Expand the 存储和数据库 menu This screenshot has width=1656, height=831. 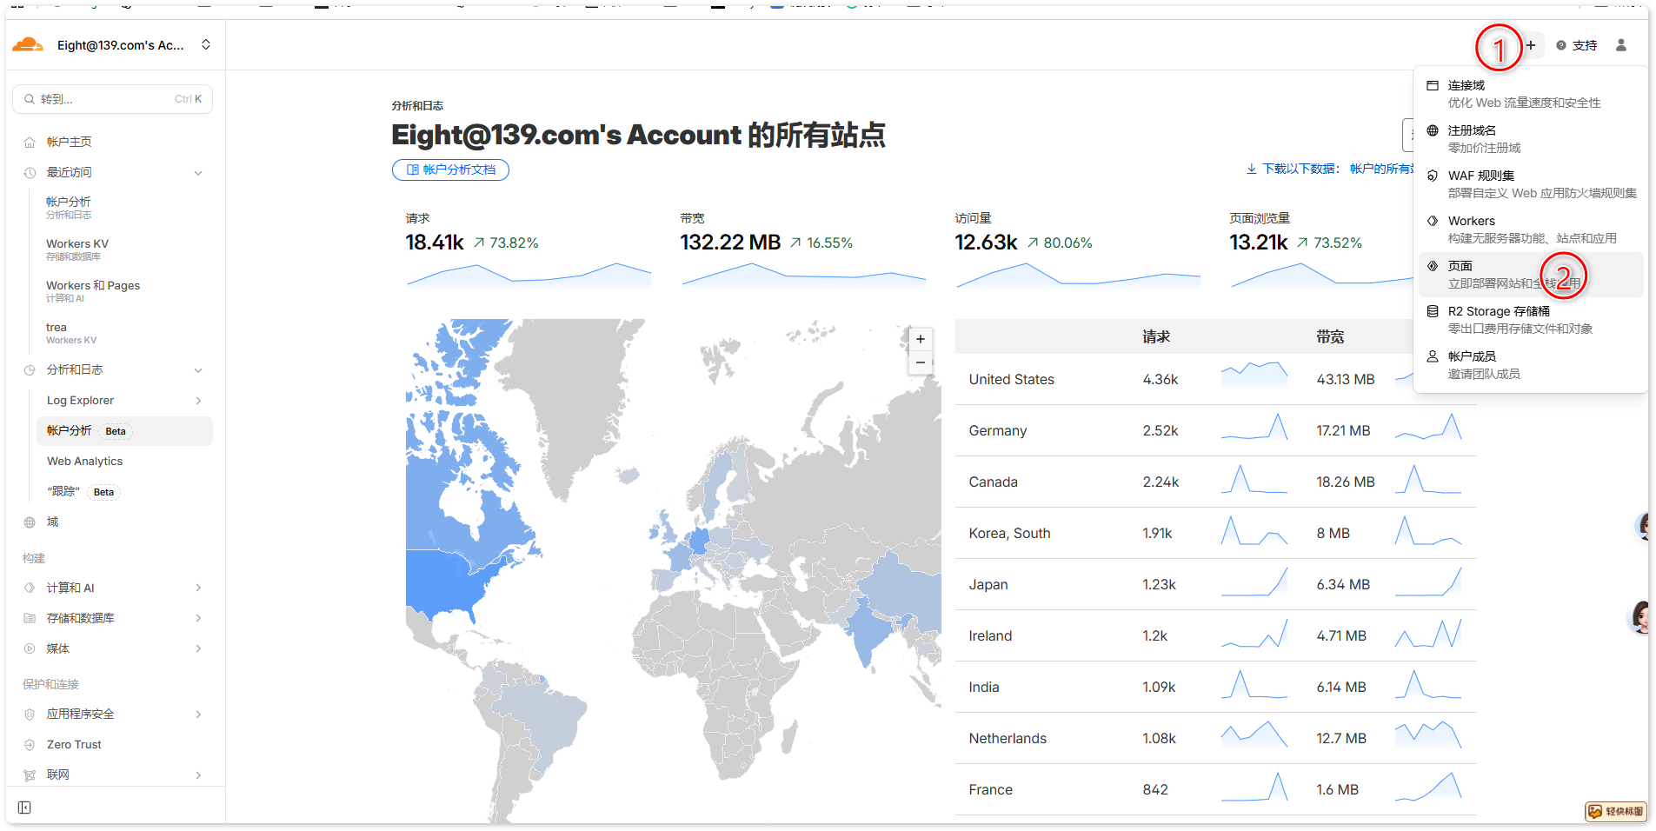click(198, 619)
